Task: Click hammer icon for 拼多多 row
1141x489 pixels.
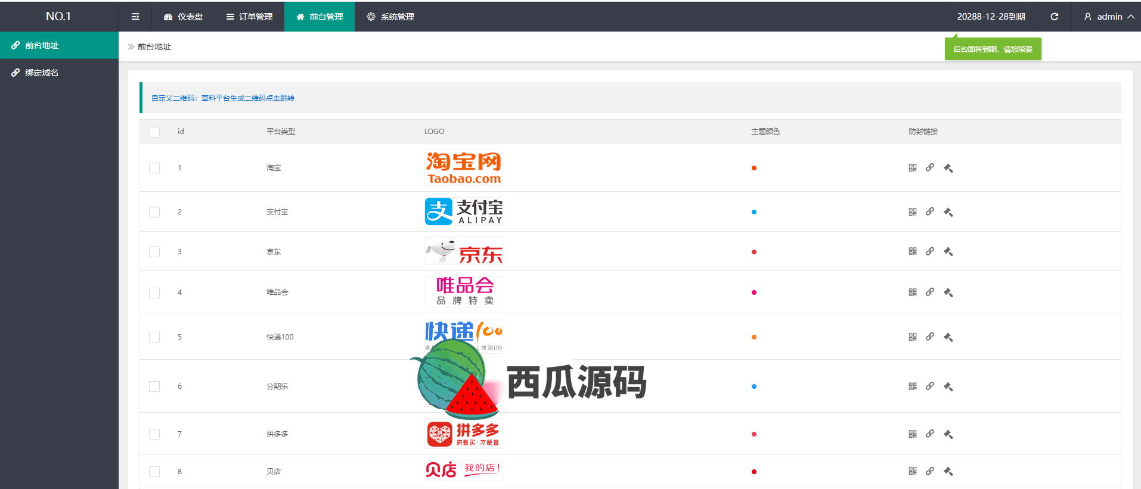Action: [x=948, y=434]
